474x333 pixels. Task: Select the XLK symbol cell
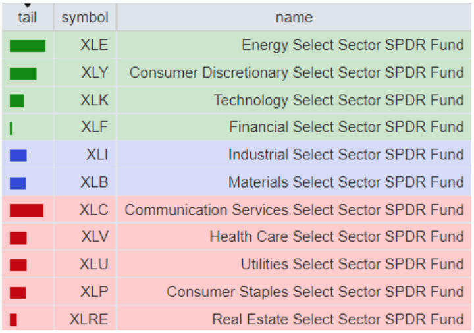tap(94, 100)
